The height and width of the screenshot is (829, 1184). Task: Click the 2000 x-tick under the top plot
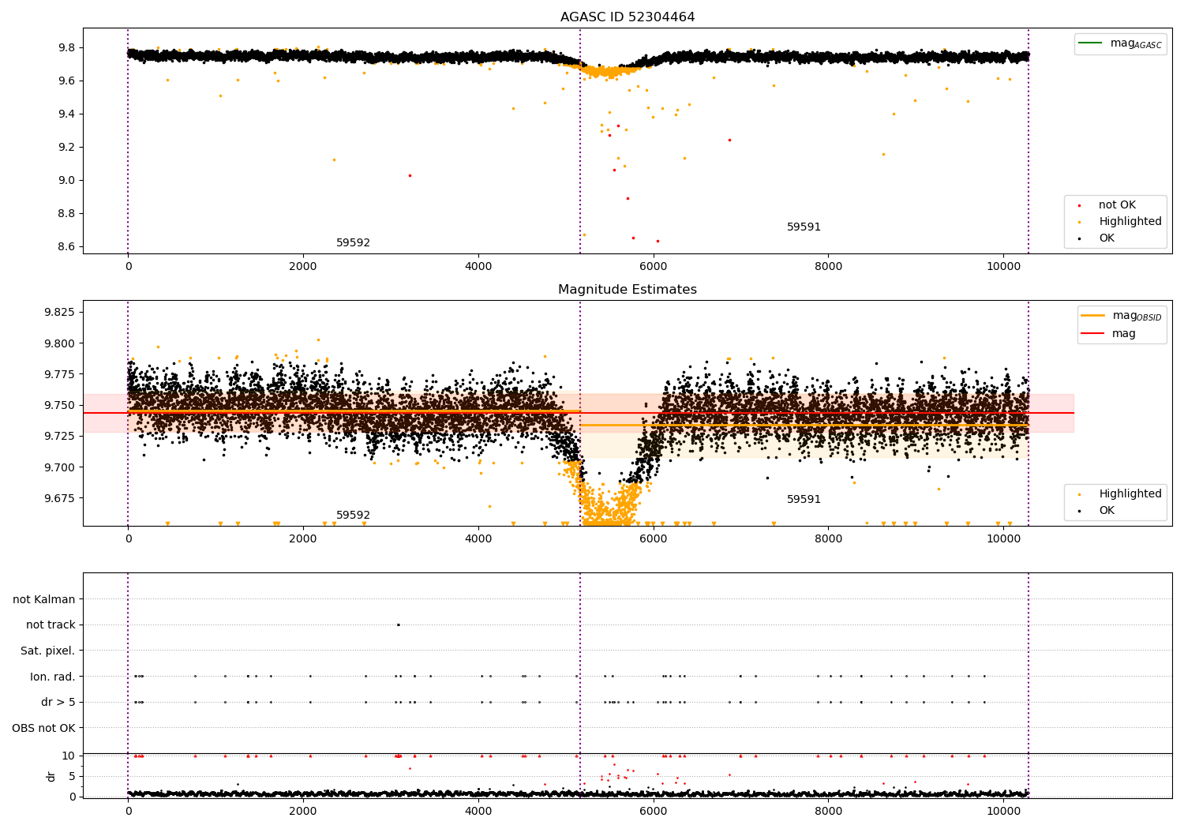[x=303, y=267]
